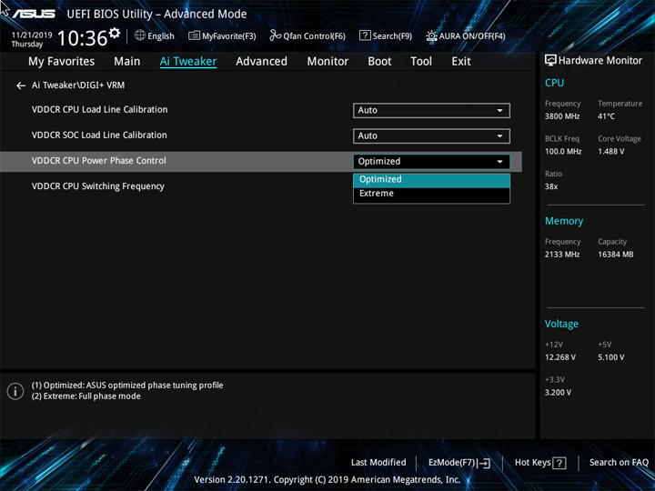This screenshot has height=491, width=655.
Task: Click the back arrow next to Ai Tweaker\DIGI+ VRM
Action: pos(21,85)
